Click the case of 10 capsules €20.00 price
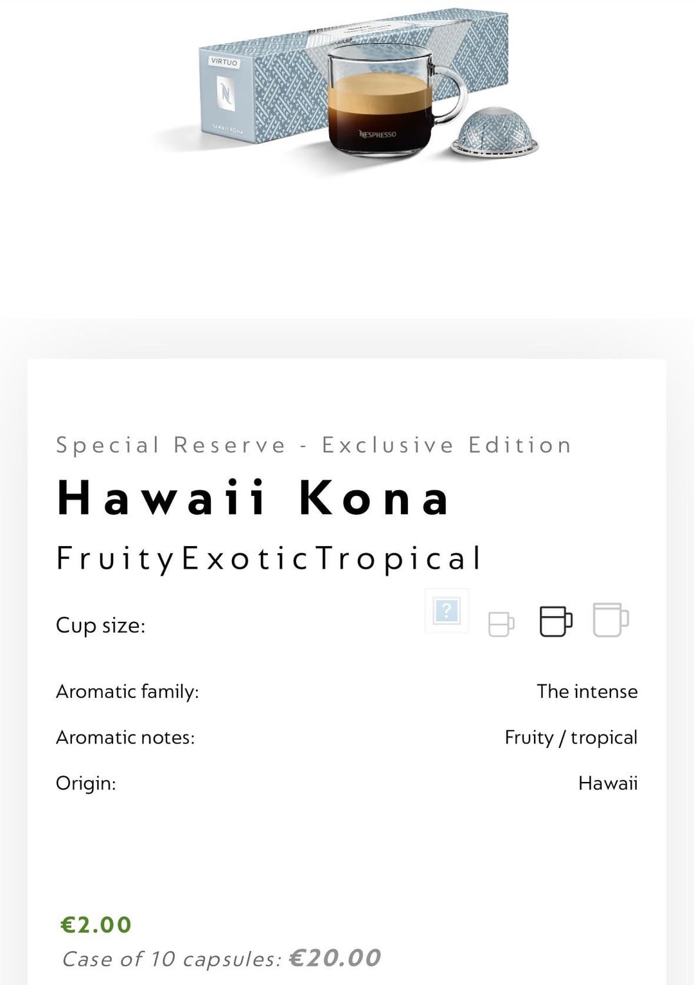This screenshot has height=985, width=694. [x=222, y=959]
